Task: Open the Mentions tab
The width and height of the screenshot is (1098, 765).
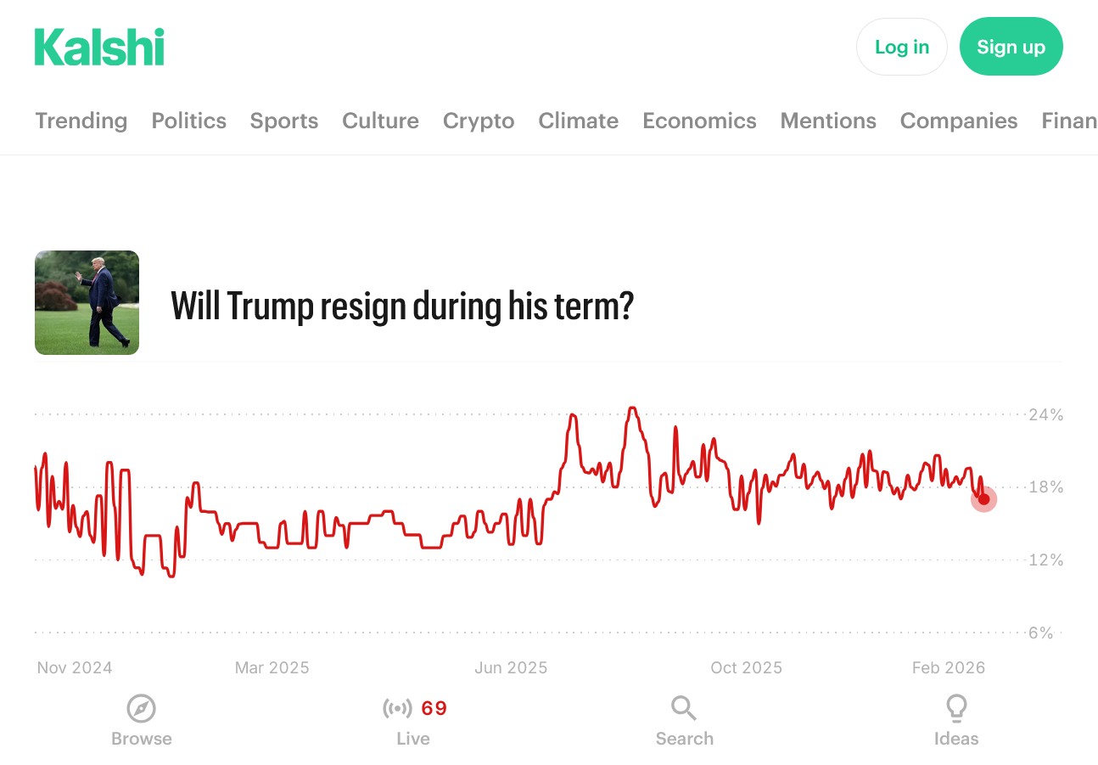Action: click(x=828, y=121)
